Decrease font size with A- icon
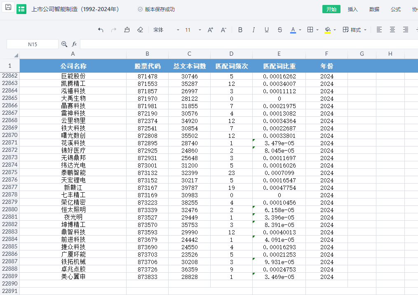418x295 pixels. coord(223,30)
